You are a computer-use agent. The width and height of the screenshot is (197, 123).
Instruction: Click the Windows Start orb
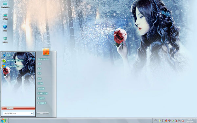click(4, 120)
